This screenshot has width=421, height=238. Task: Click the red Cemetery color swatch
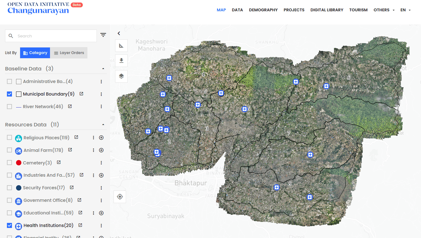click(19, 163)
